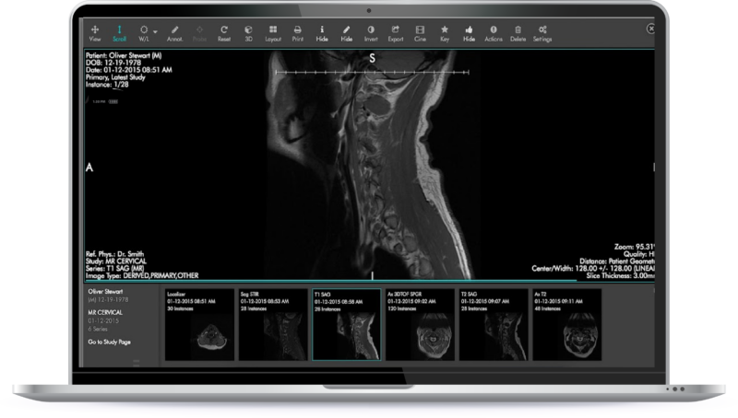Click the 'Zoom: 95.31' overlay value
Viewport: 738px width, 418px height.
(x=634, y=247)
